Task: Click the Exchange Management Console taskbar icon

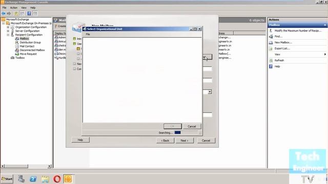Action: pyautogui.click(x=68, y=179)
